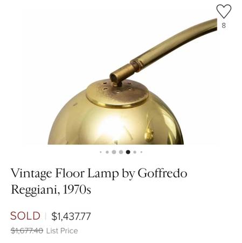This screenshot has height=243, width=242.
Task: Click the active dark carousel dot
Action: (128, 152)
